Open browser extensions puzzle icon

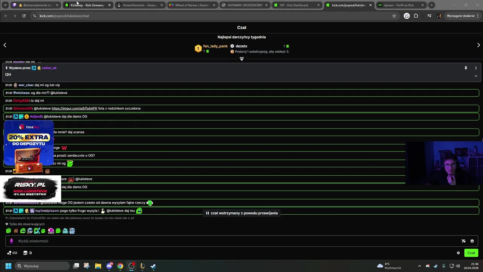click(x=416, y=16)
